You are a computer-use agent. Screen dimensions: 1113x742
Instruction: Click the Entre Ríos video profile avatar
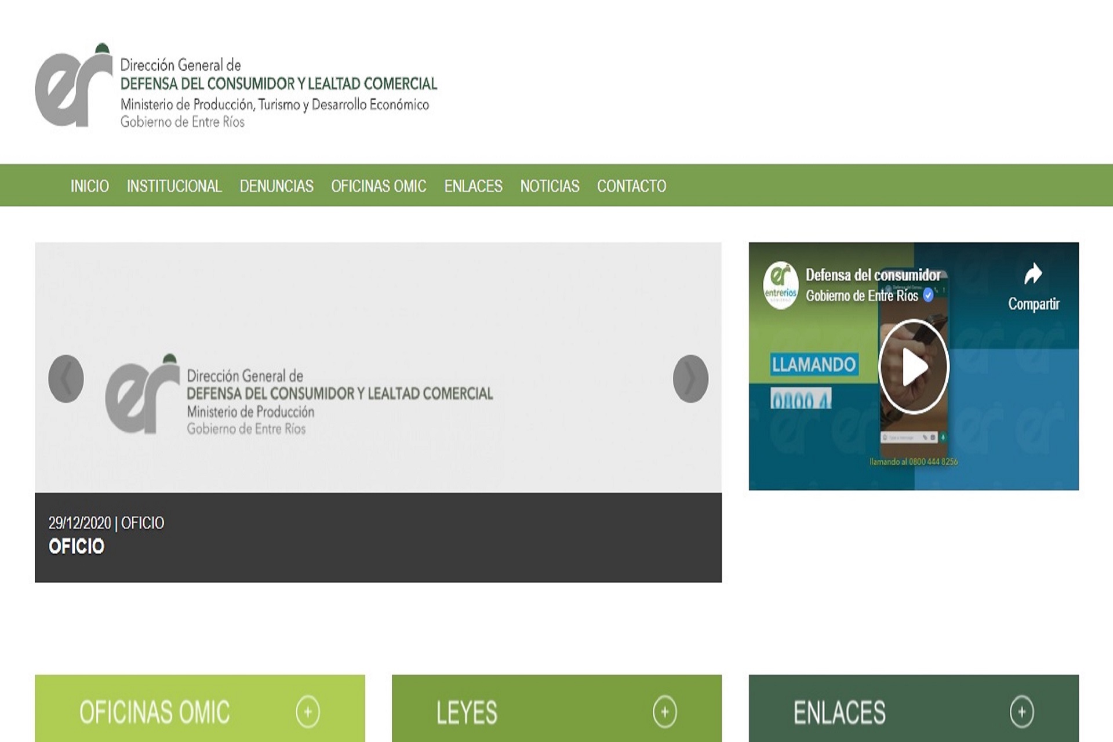tap(780, 285)
